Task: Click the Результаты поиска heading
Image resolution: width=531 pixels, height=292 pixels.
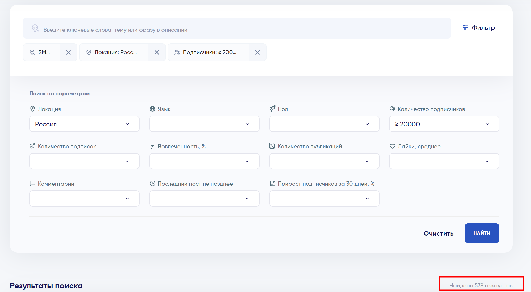Action: 46,286
